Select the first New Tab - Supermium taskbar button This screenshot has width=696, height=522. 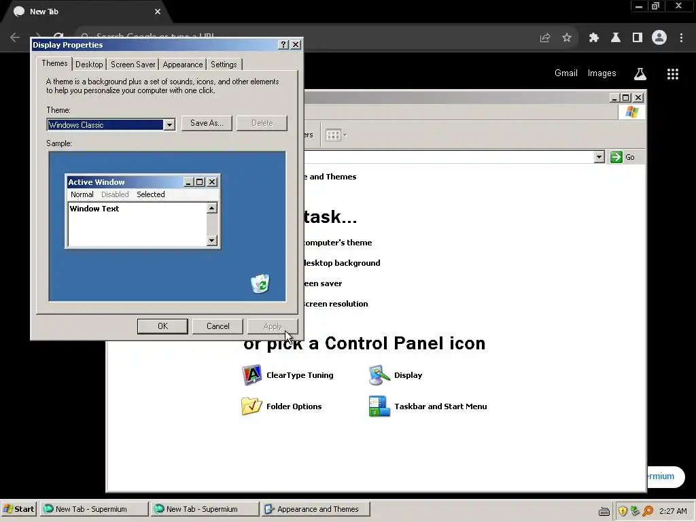coord(94,509)
